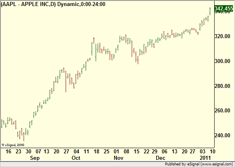Click the AAPL - APPLE INC chart title
This screenshot has width=235, height=167.
point(53,4)
